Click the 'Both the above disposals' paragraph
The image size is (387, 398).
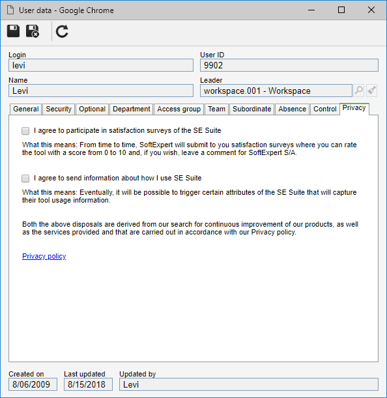pos(190,228)
